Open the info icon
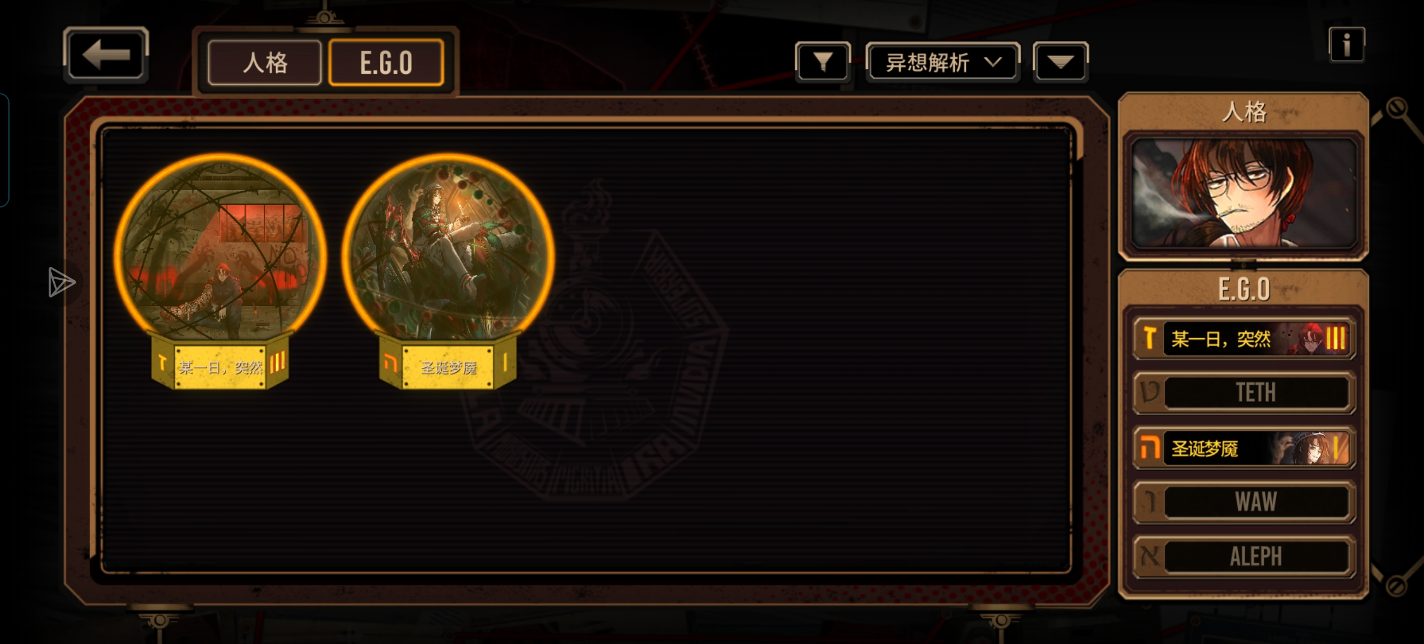This screenshot has height=644, width=1424. (x=1346, y=45)
